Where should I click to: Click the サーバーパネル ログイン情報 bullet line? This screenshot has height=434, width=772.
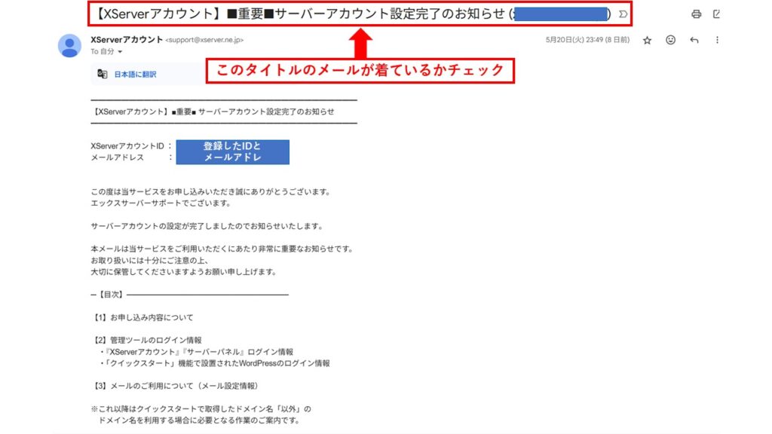pyautogui.click(x=197, y=352)
